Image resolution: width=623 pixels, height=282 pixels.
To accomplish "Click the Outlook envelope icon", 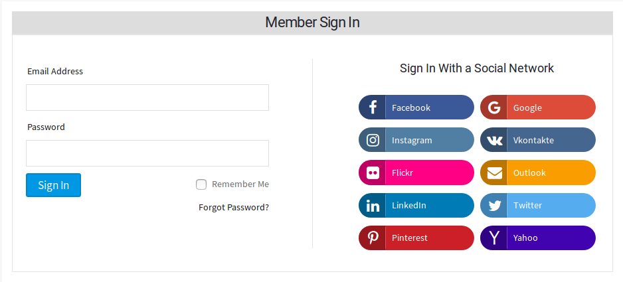I will point(494,173).
